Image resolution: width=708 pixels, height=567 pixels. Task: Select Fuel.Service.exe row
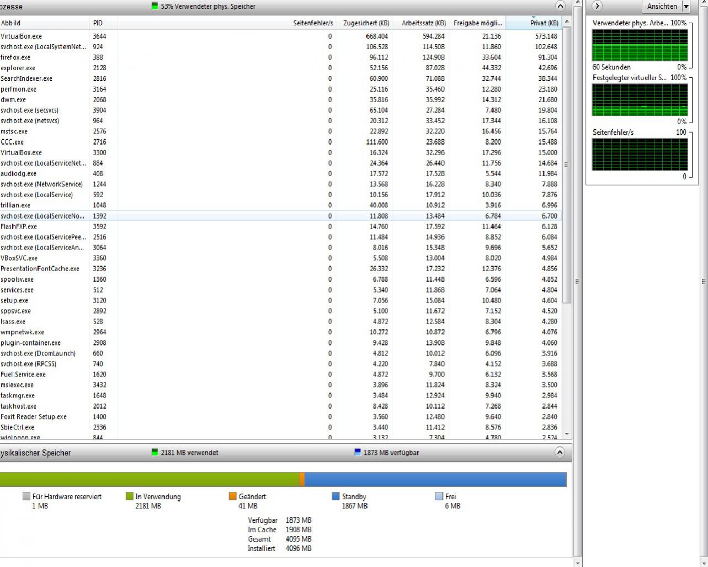coord(281,374)
